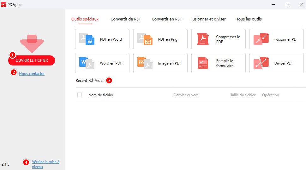306x170 pixels.
Task: Click the OUVRIR LE FICHIER button
Action: click(32, 60)
